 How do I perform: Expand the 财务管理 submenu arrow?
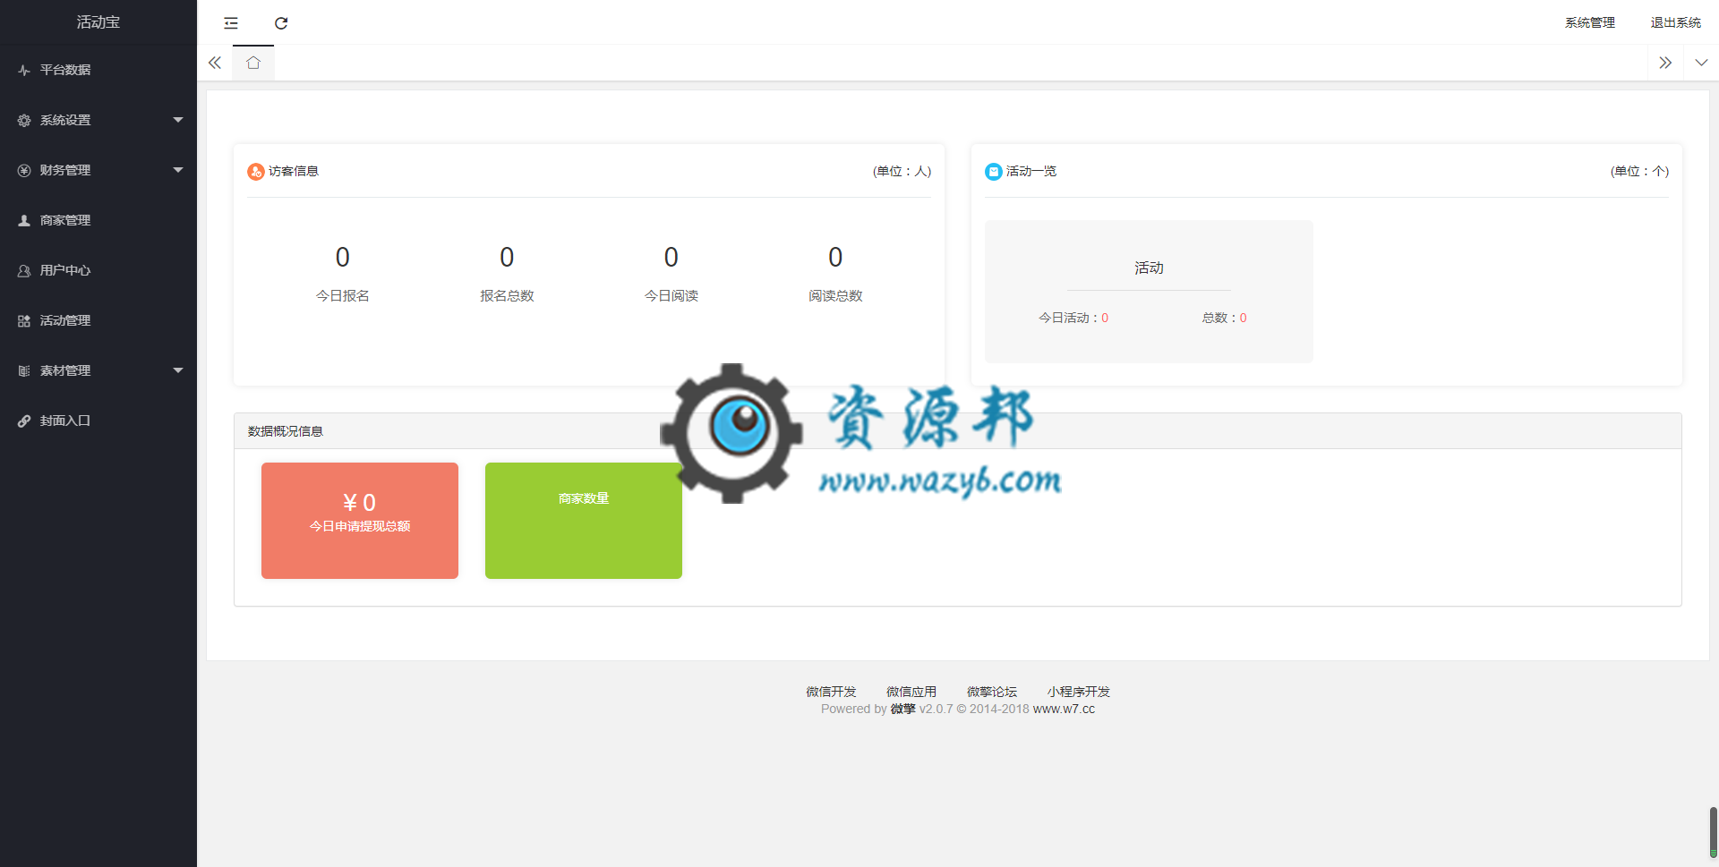pos(178,170)
